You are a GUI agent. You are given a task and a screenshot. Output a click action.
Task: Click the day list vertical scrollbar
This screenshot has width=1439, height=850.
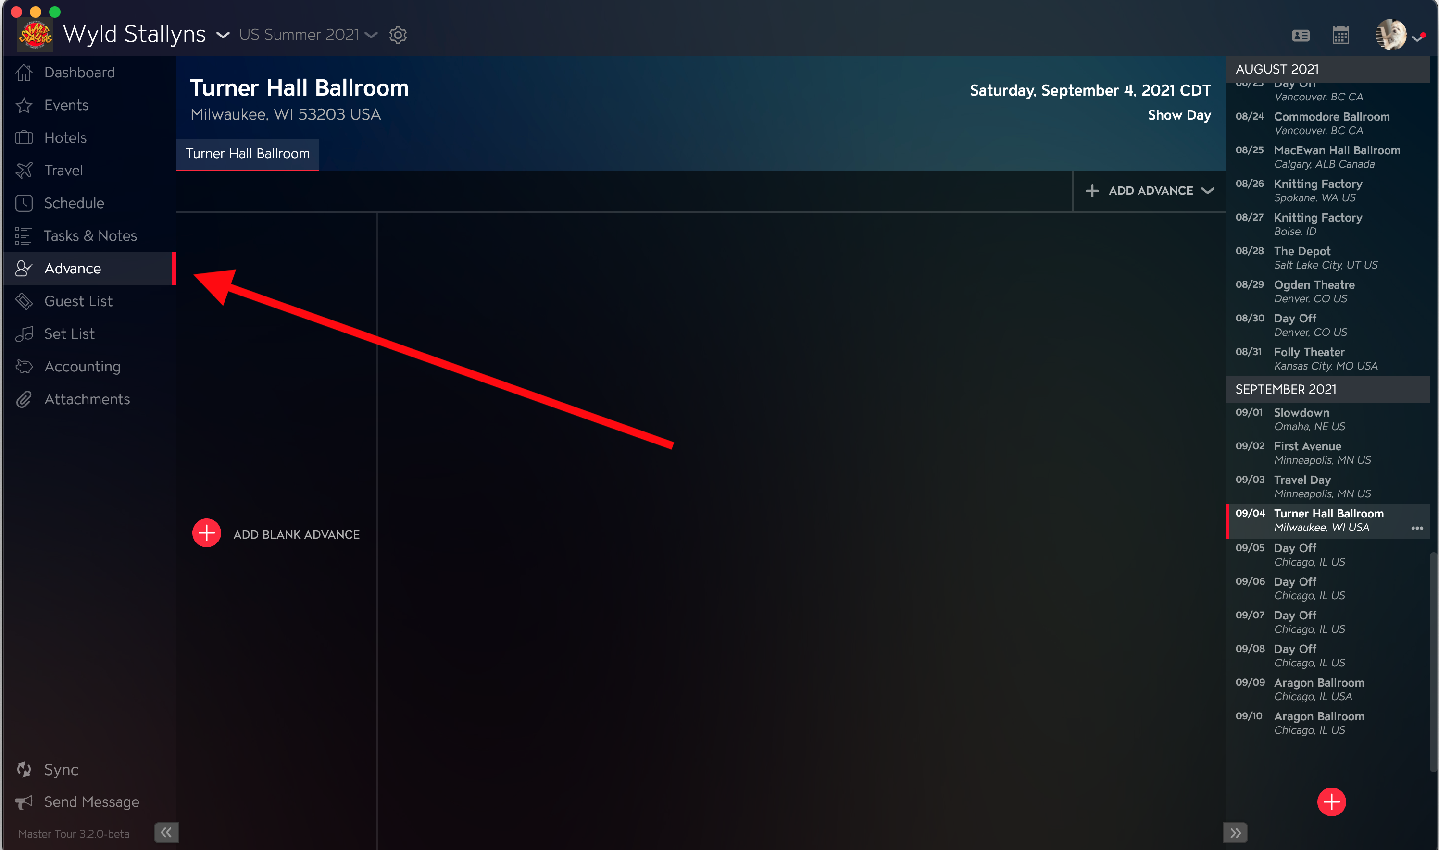click(x=1433, y=662)
